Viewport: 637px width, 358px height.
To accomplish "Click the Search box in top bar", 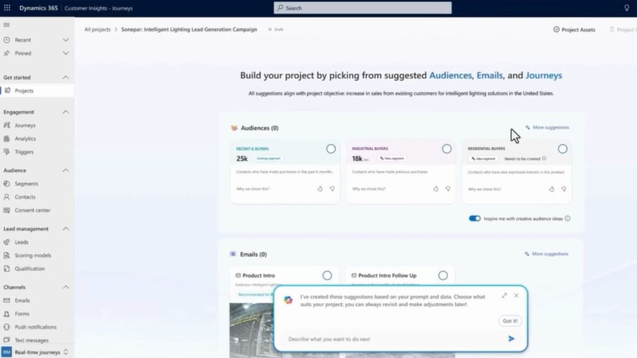I will coord(363,8).
